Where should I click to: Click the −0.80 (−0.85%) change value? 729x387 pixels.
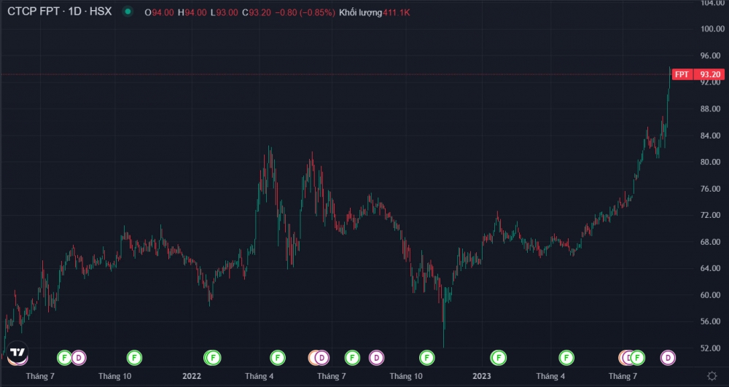point(305,12)
